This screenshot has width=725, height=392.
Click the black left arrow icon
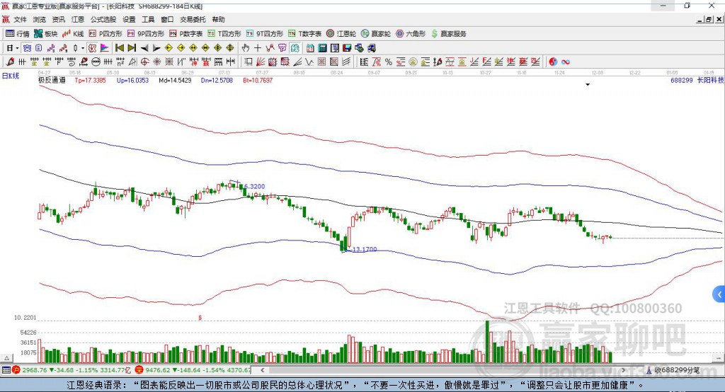144,48
